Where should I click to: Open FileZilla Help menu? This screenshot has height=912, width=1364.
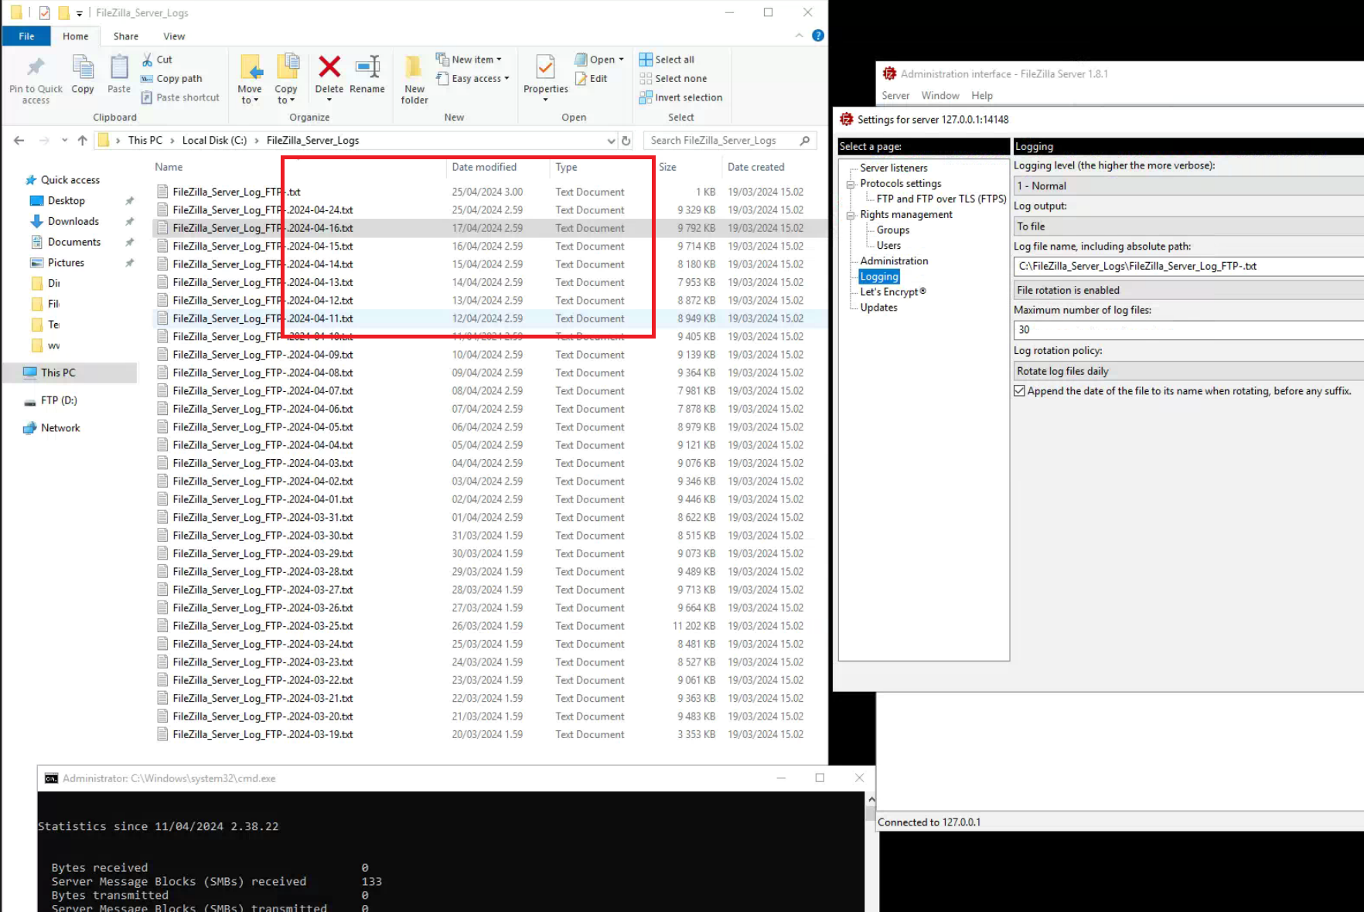982,96
